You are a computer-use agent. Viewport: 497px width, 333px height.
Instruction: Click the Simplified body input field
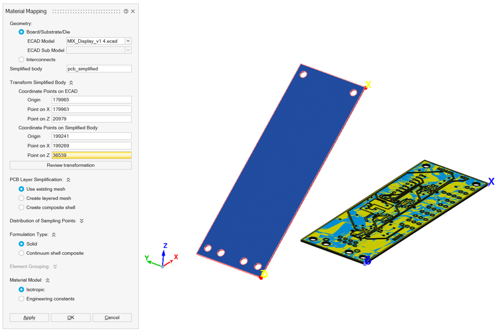pos(99,69)
